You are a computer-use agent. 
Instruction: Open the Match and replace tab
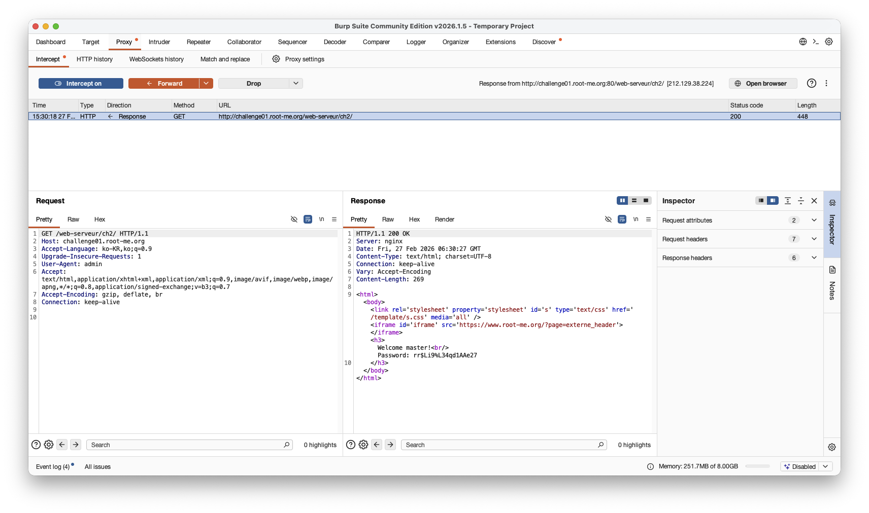click(225, 59)
